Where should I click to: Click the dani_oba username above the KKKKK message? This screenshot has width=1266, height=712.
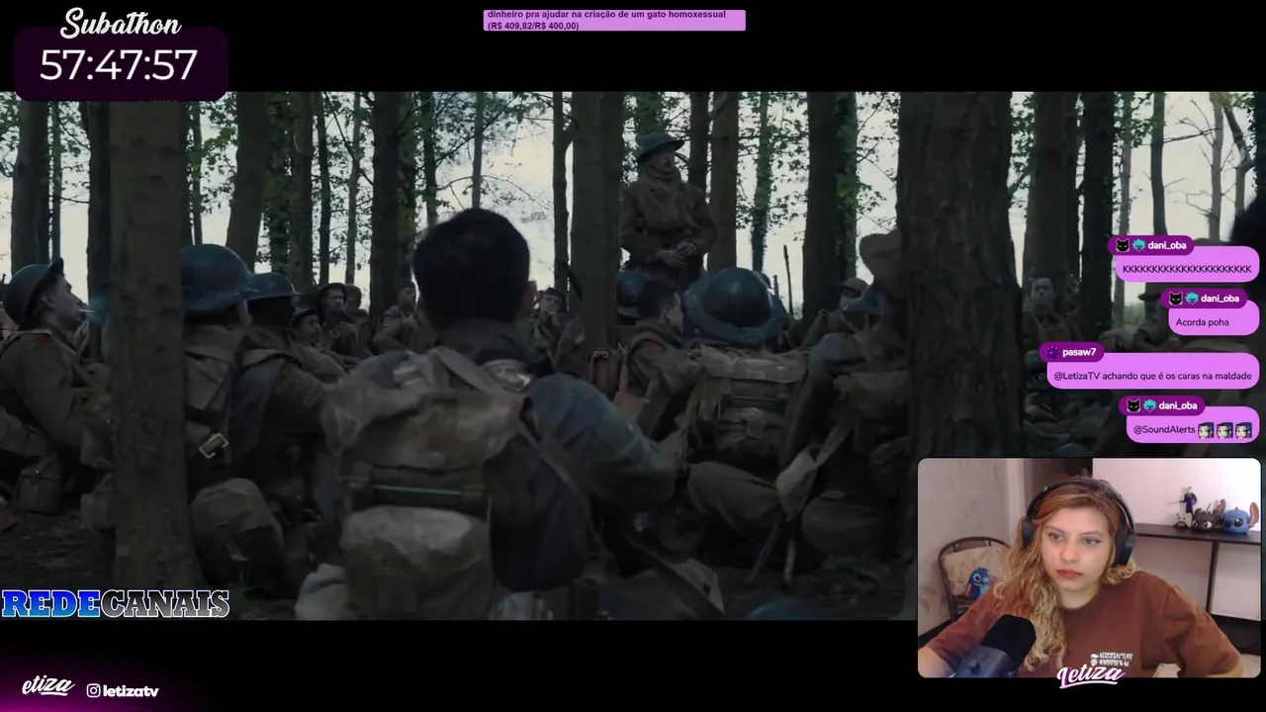tap(1166, 245)
